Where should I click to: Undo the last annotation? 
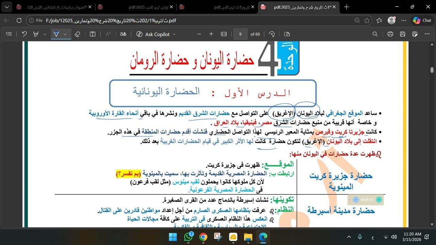click(x=24, y=34)
